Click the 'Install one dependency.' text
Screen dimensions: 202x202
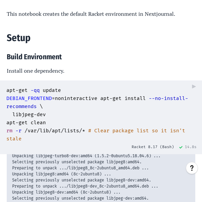35,71
